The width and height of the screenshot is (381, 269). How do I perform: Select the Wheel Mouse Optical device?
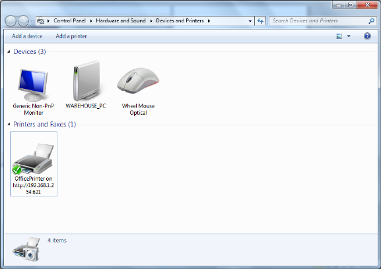point(138,92)
